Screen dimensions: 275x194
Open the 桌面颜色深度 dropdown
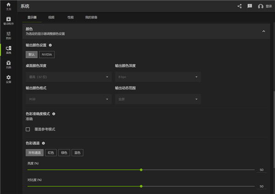68,77
